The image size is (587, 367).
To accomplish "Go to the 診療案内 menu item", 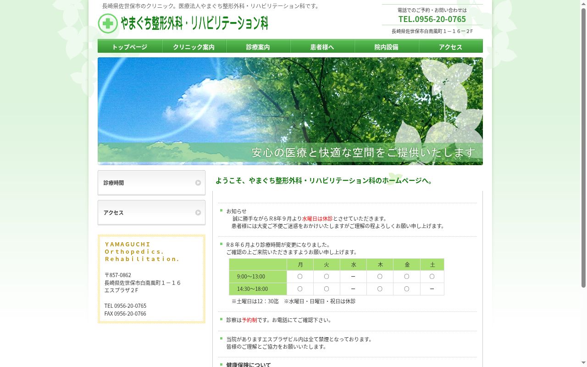I will pyautogui.click(x=258, y=46).
